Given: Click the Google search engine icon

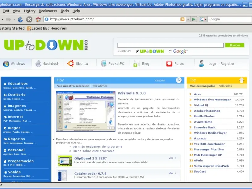Looking at the screenshot, I should pyautogui.click(x=202, y=19).
